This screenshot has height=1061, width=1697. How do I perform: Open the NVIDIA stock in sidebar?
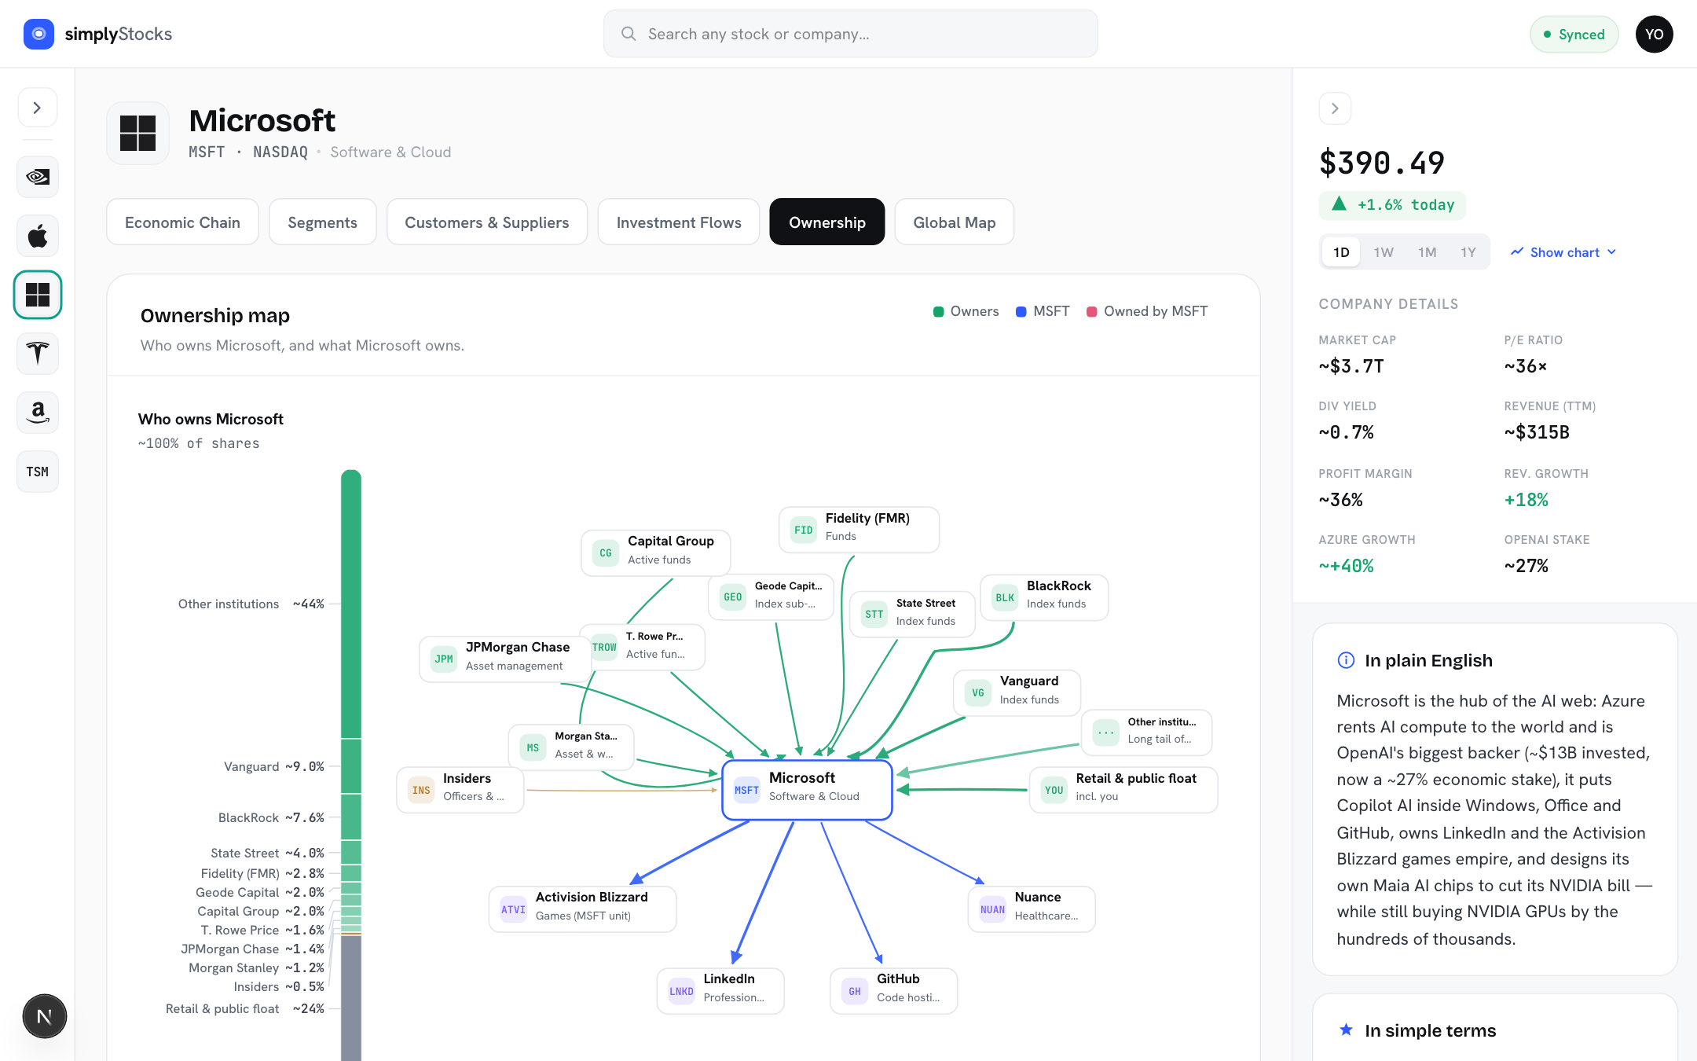(38, 177)
